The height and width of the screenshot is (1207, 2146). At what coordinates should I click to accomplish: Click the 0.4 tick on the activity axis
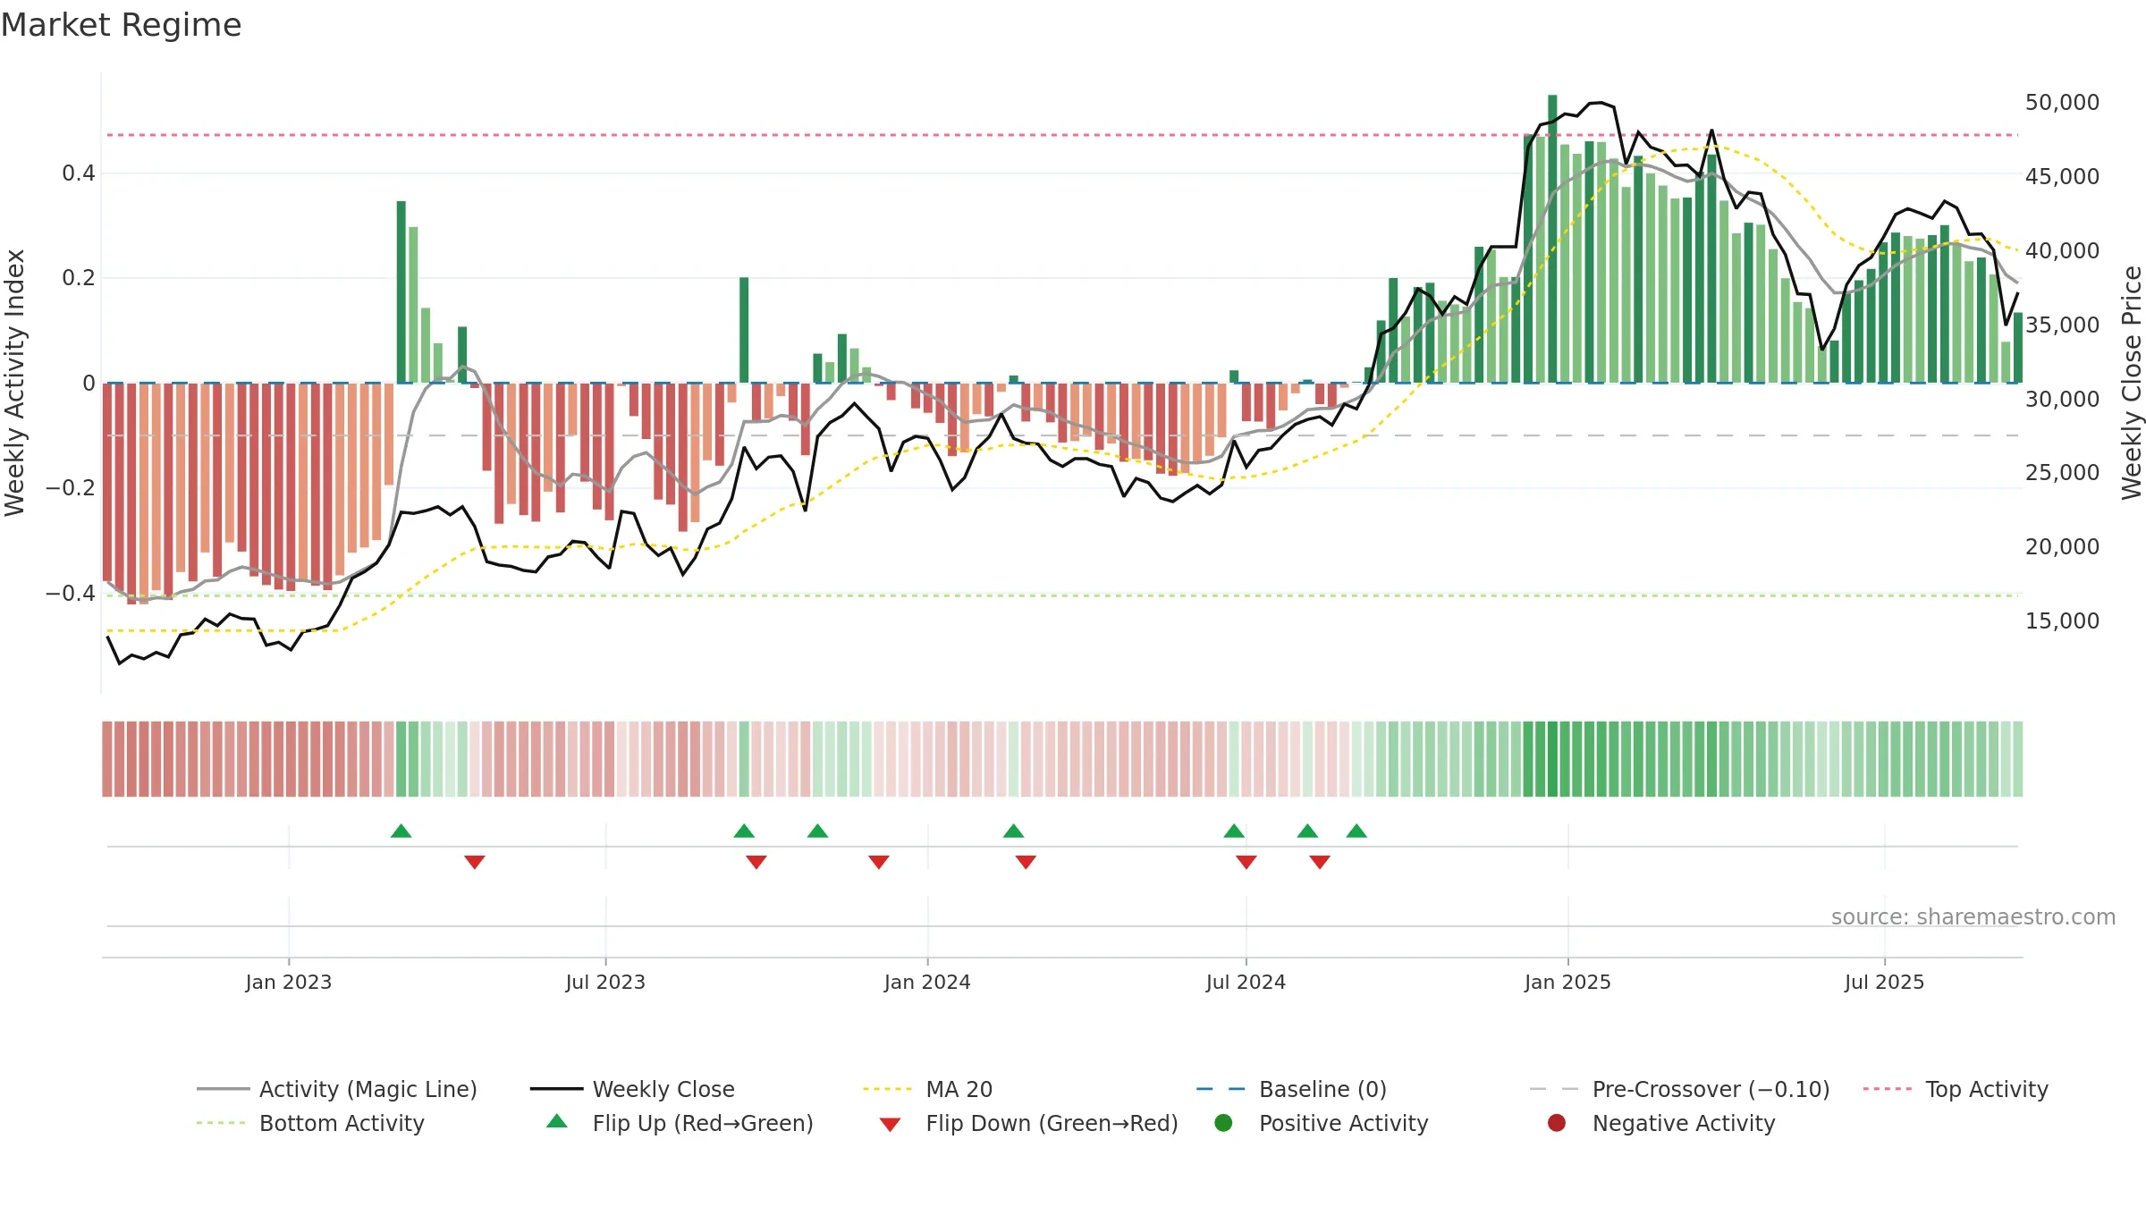coord(79,173)
